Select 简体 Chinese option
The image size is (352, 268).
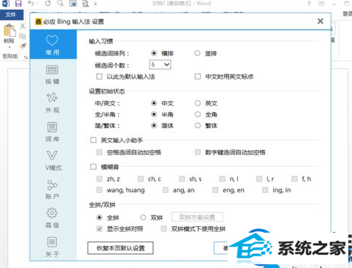click(x=154, y=126)
